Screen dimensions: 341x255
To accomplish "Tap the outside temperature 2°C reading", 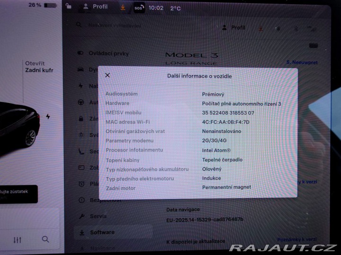I will (x=175, y=8).
